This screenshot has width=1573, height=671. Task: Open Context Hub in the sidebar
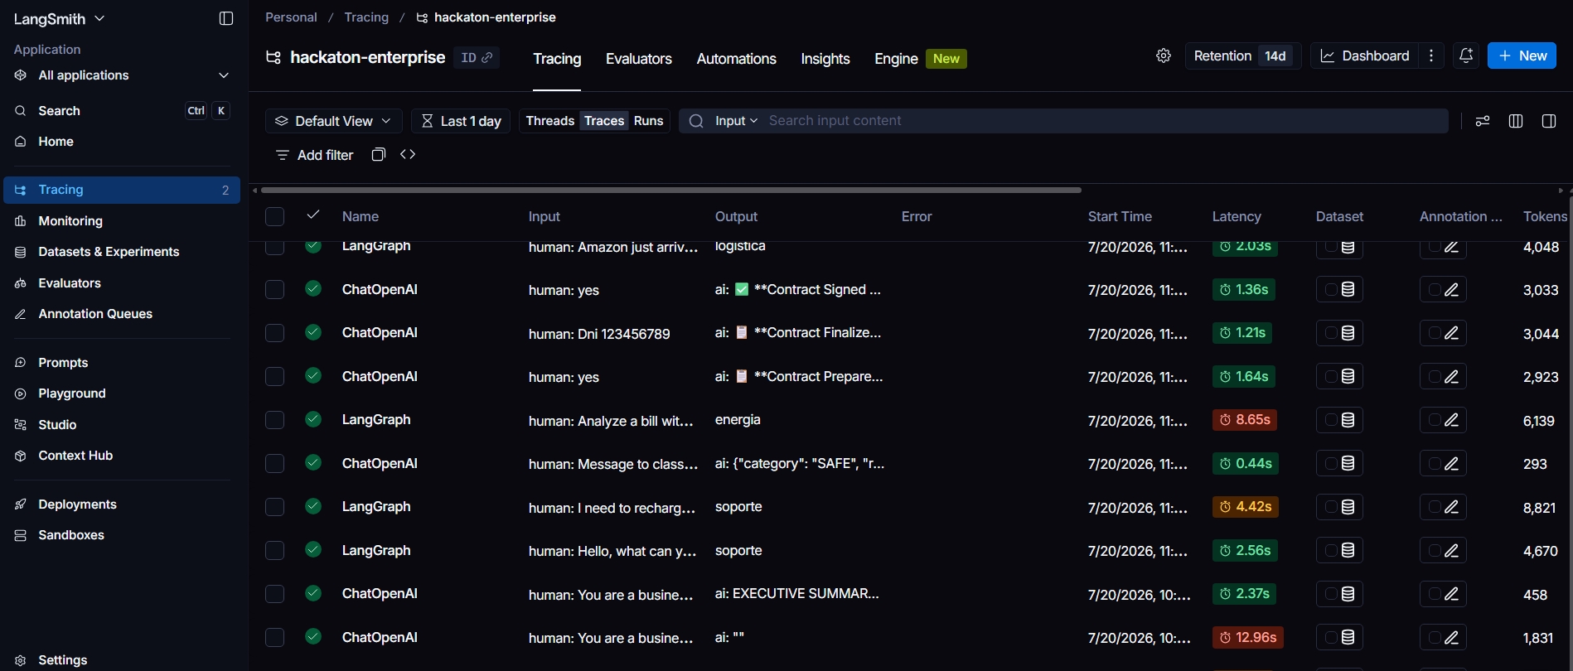pos(75,456)
